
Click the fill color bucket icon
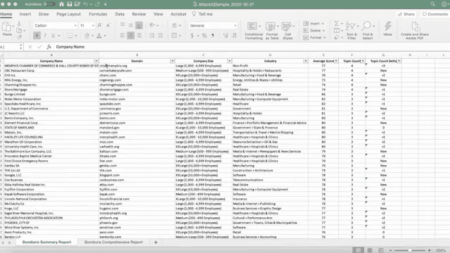pyautogui.click(x=87, y=36)
